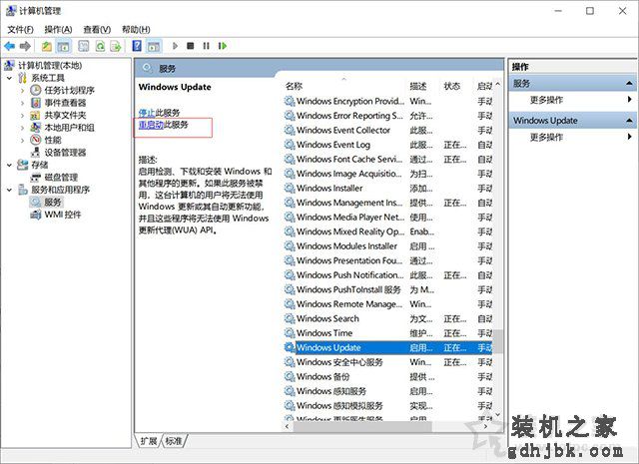639x464 pixels.
Task: Click the Shared Folders icon in tree
Action: point(36,115)
